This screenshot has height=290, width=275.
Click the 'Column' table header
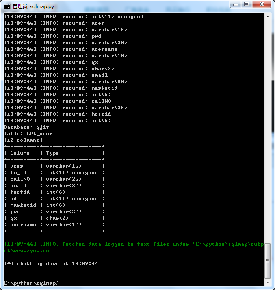pyautogui.click(x=20, y=153)
